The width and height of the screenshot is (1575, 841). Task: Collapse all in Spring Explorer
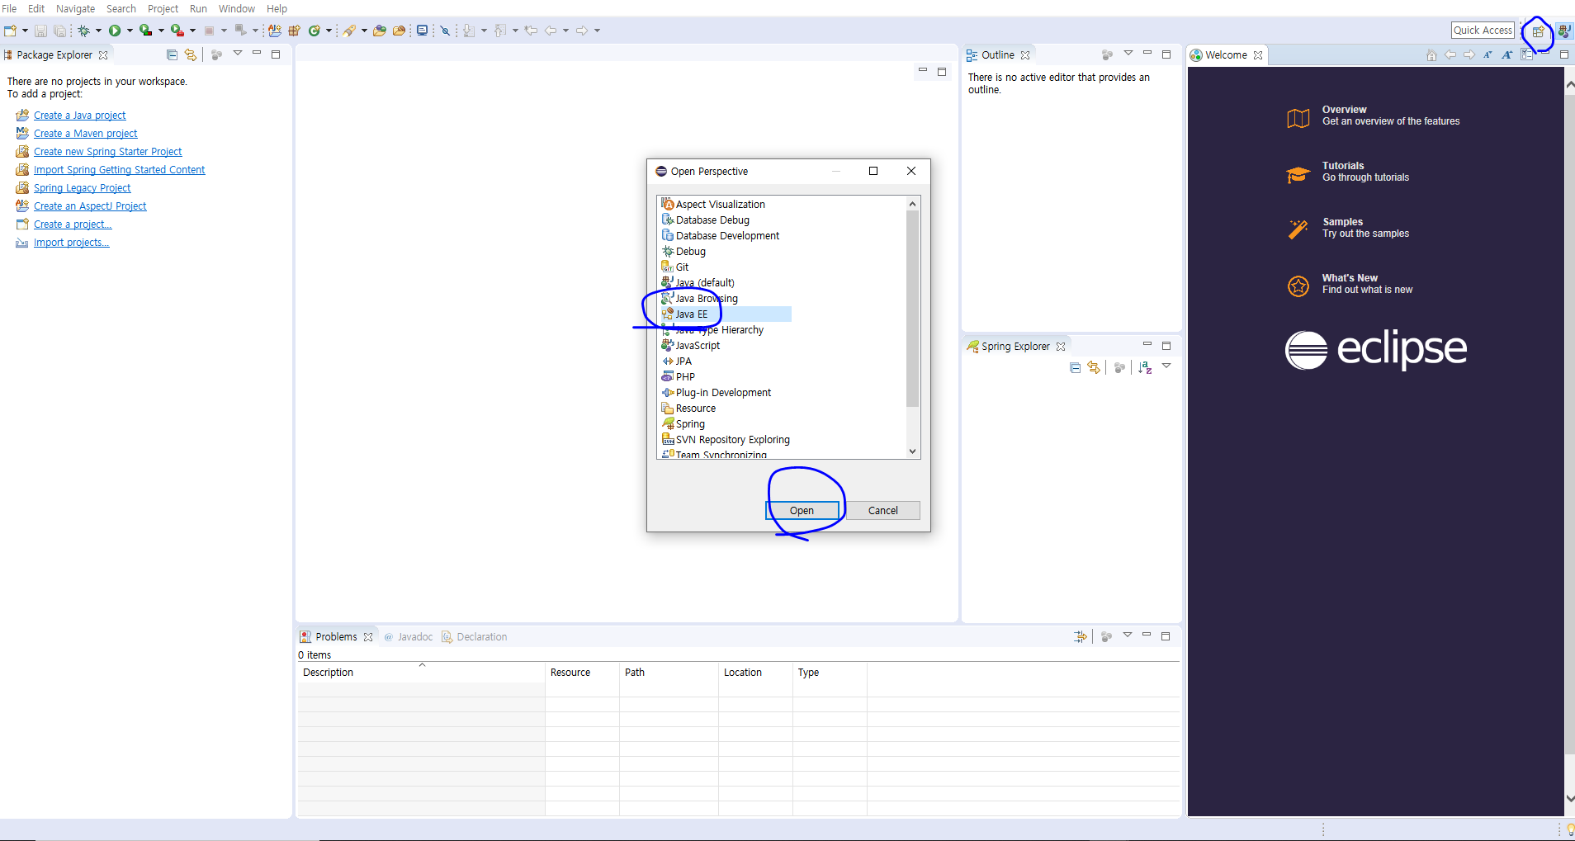click(1075, 368)
